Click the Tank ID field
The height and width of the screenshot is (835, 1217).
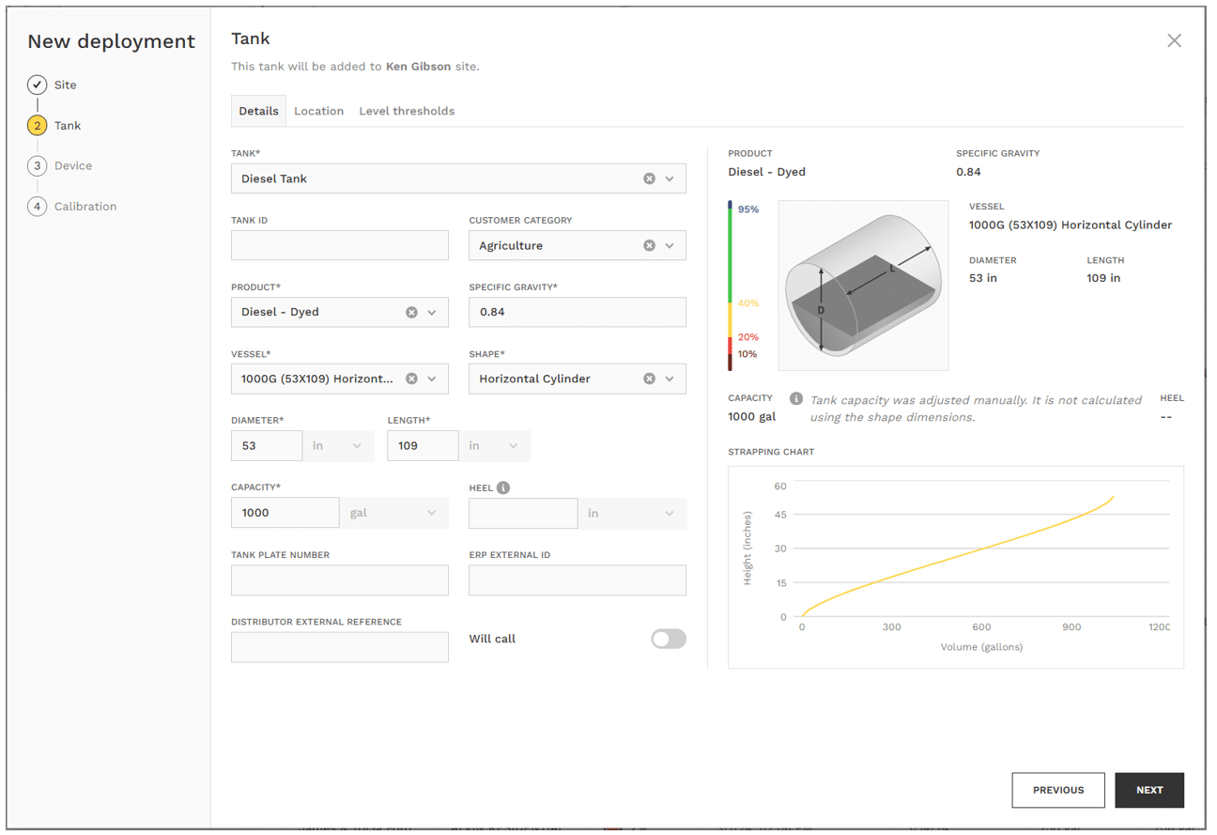coord(340,245)
